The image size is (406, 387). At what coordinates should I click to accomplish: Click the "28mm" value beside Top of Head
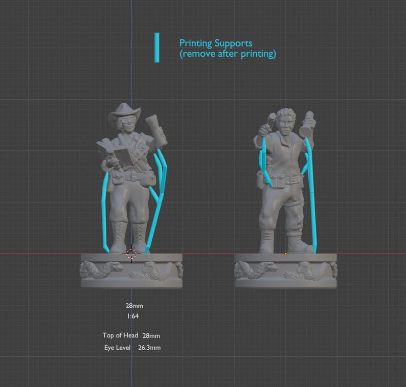pos(151,336)
